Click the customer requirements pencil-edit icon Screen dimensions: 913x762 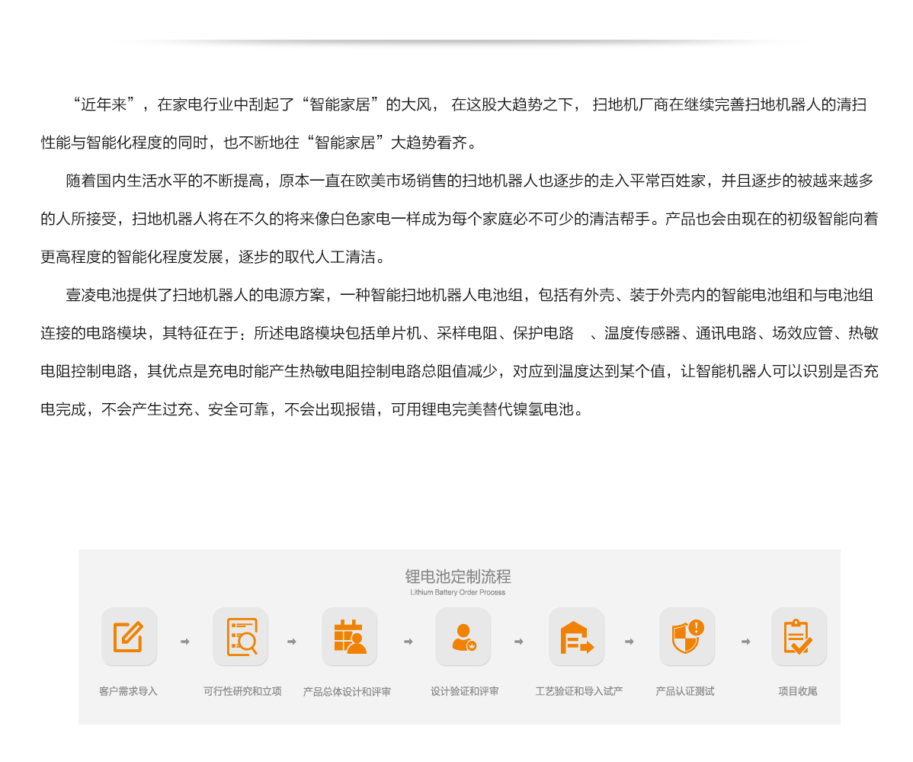(128, 637)
